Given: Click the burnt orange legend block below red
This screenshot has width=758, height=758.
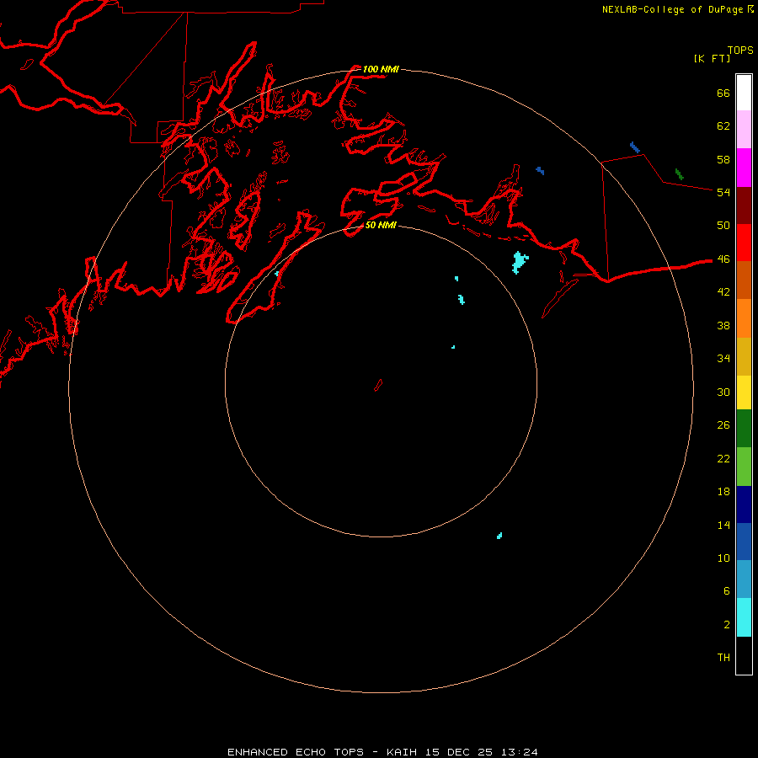Looking at the screenshot, I should click(744, 280).
